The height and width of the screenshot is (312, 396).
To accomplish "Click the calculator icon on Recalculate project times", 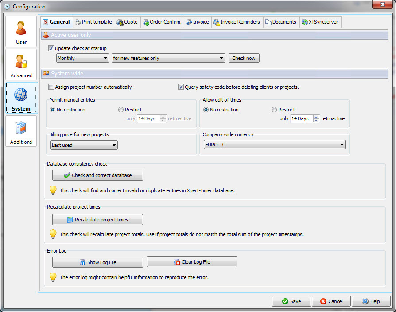I will [70, 220].
